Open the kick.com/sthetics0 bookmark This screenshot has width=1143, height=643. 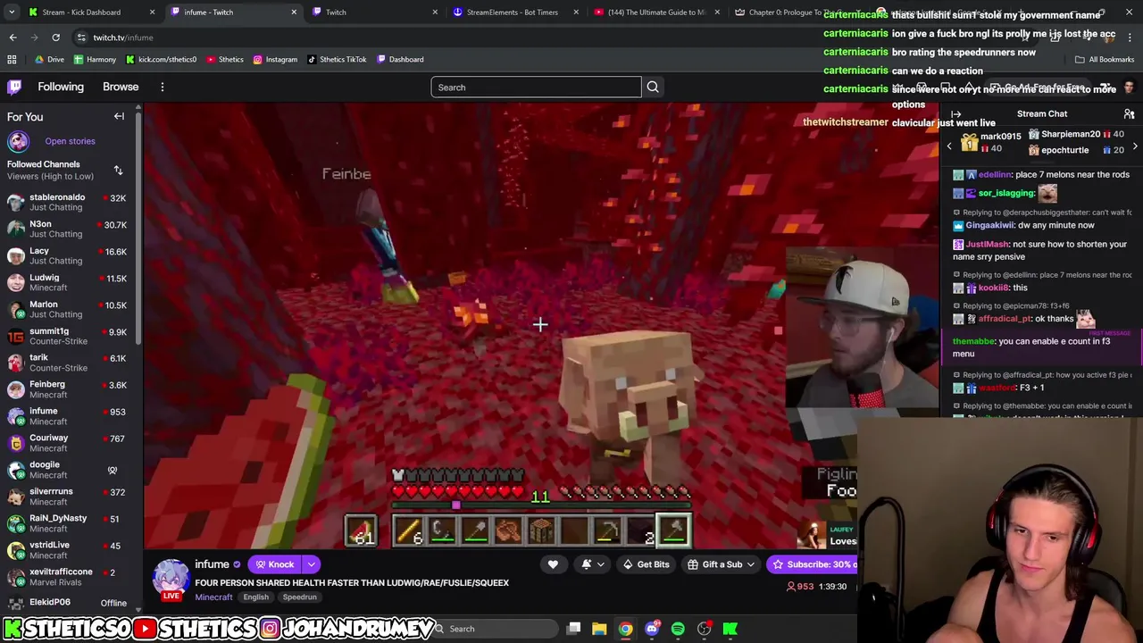tap(161, 59)
